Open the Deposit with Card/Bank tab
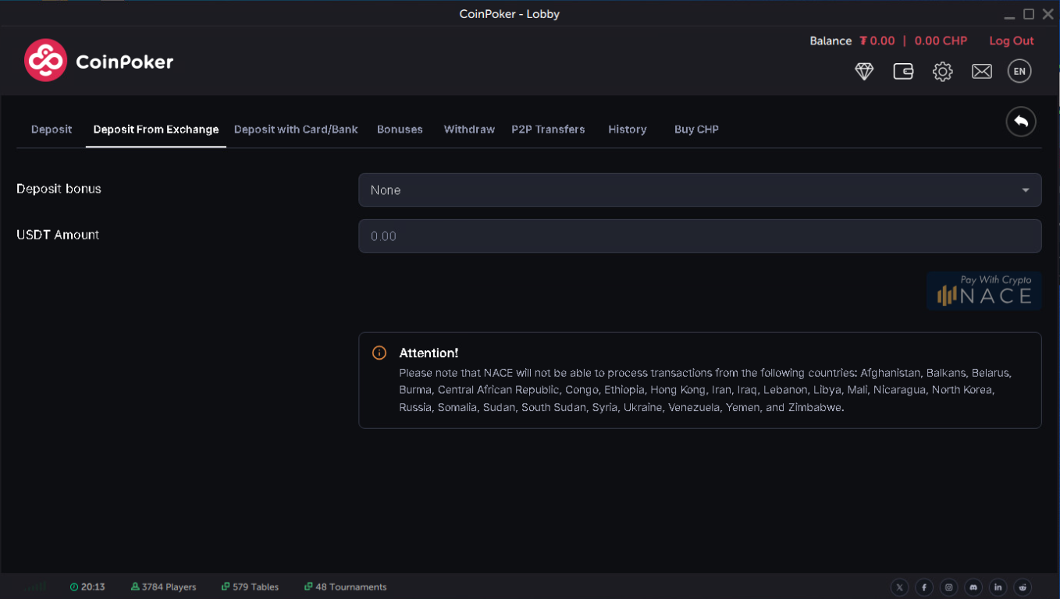This screenshot has width=1060, height=599. click(296, 129)
